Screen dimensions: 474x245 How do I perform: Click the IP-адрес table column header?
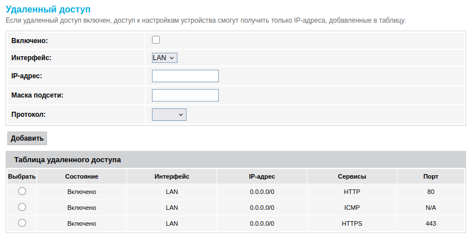point(262,176)
